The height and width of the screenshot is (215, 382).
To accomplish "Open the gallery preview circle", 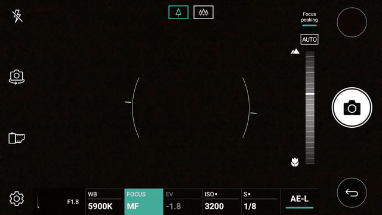I will point(352,23).
